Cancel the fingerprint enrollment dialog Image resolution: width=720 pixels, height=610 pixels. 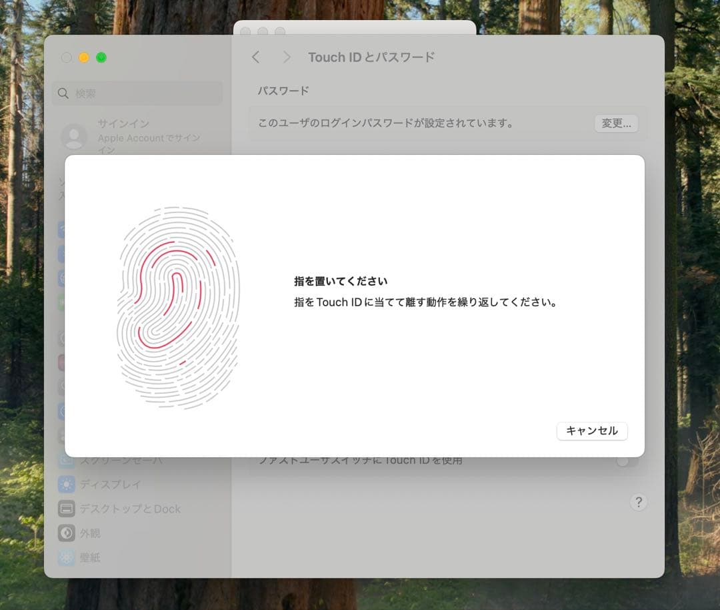tap(591, 431)
